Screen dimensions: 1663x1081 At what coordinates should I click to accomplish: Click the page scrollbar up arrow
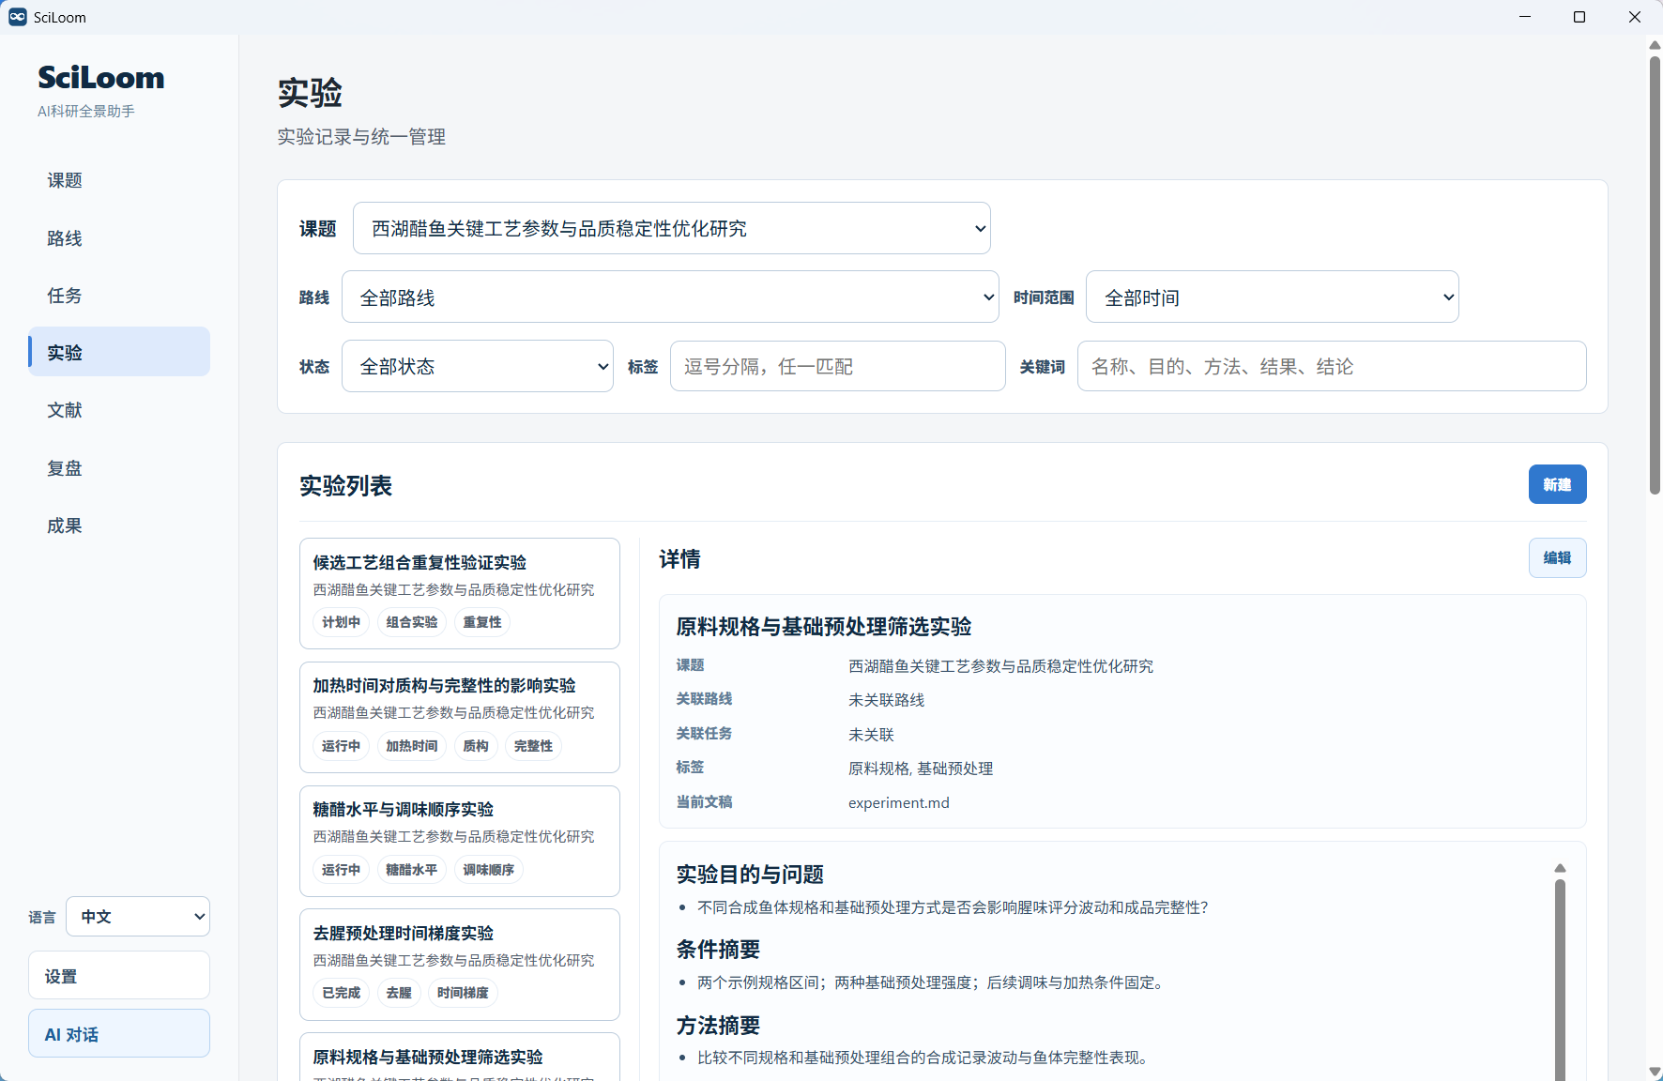(x=1655, y=45)
